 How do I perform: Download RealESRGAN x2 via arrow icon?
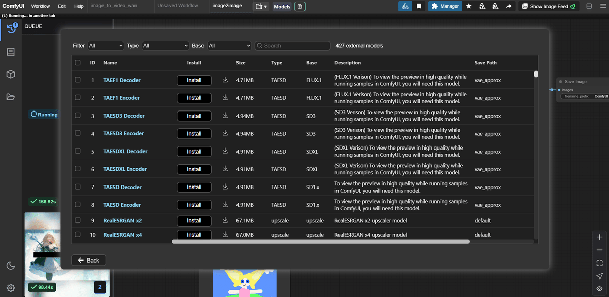coord(225,220)
